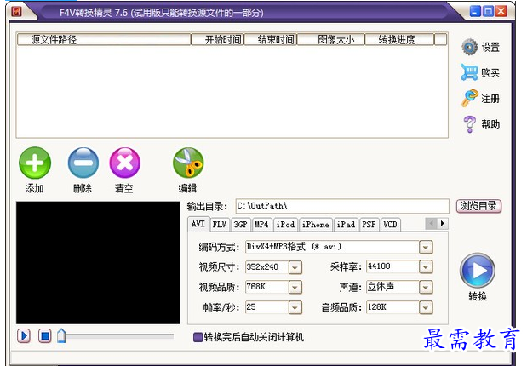Play the preview video
Image resolution: width=527 pixels, height=366 pixels.
tap(24, 335)
